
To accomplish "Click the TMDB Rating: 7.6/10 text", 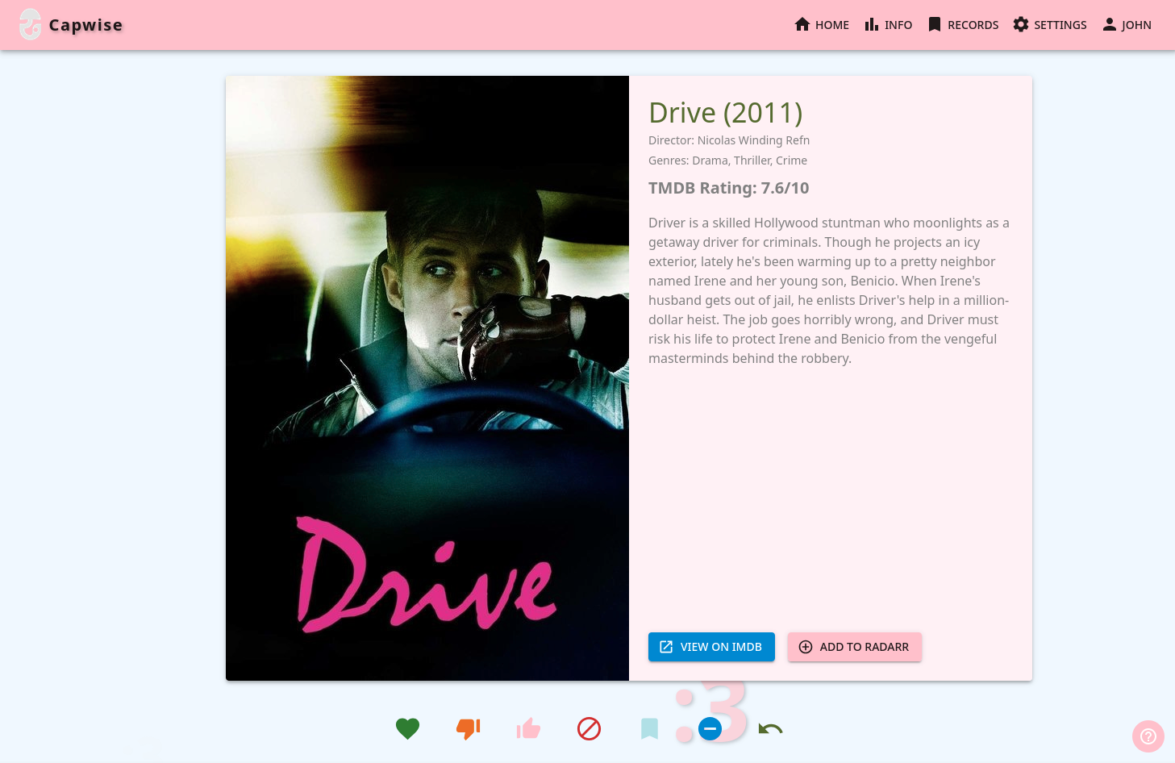I will (x=728, y=188).
